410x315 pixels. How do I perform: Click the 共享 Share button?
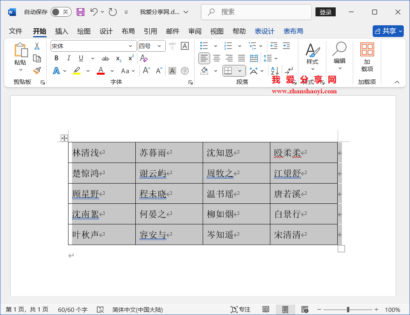[388, 31]
